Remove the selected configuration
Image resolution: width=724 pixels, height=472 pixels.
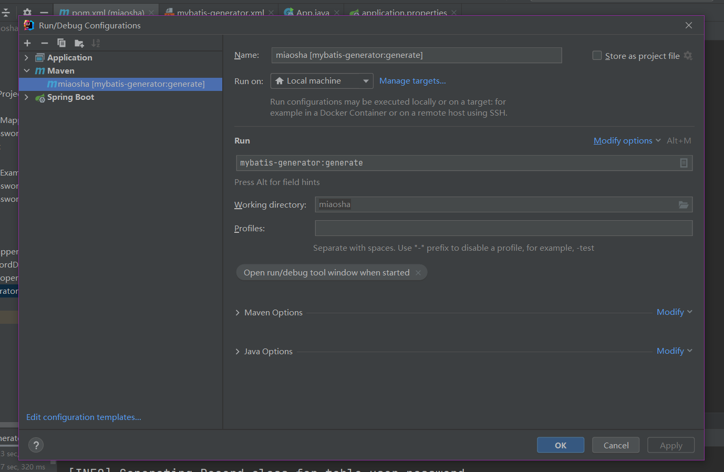[x=45, y=43]
